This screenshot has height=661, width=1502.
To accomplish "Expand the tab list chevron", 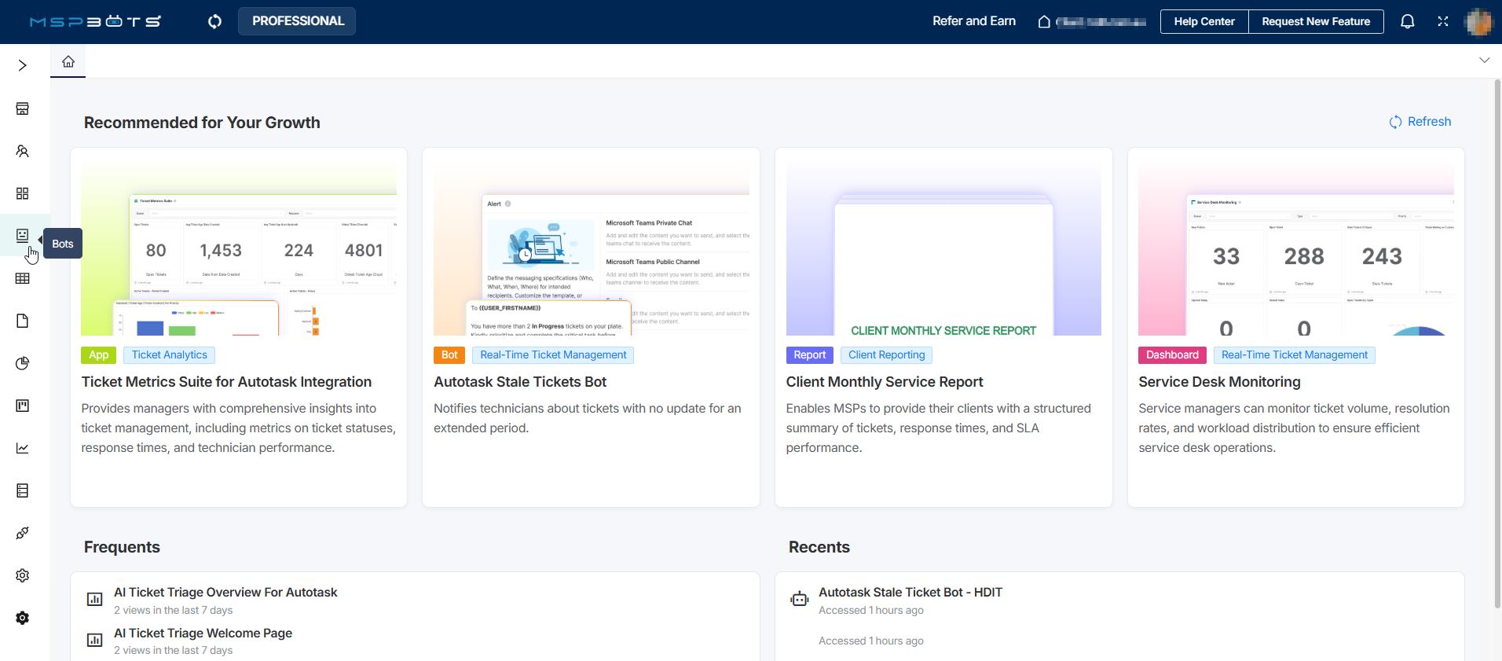I will 1484,61.
